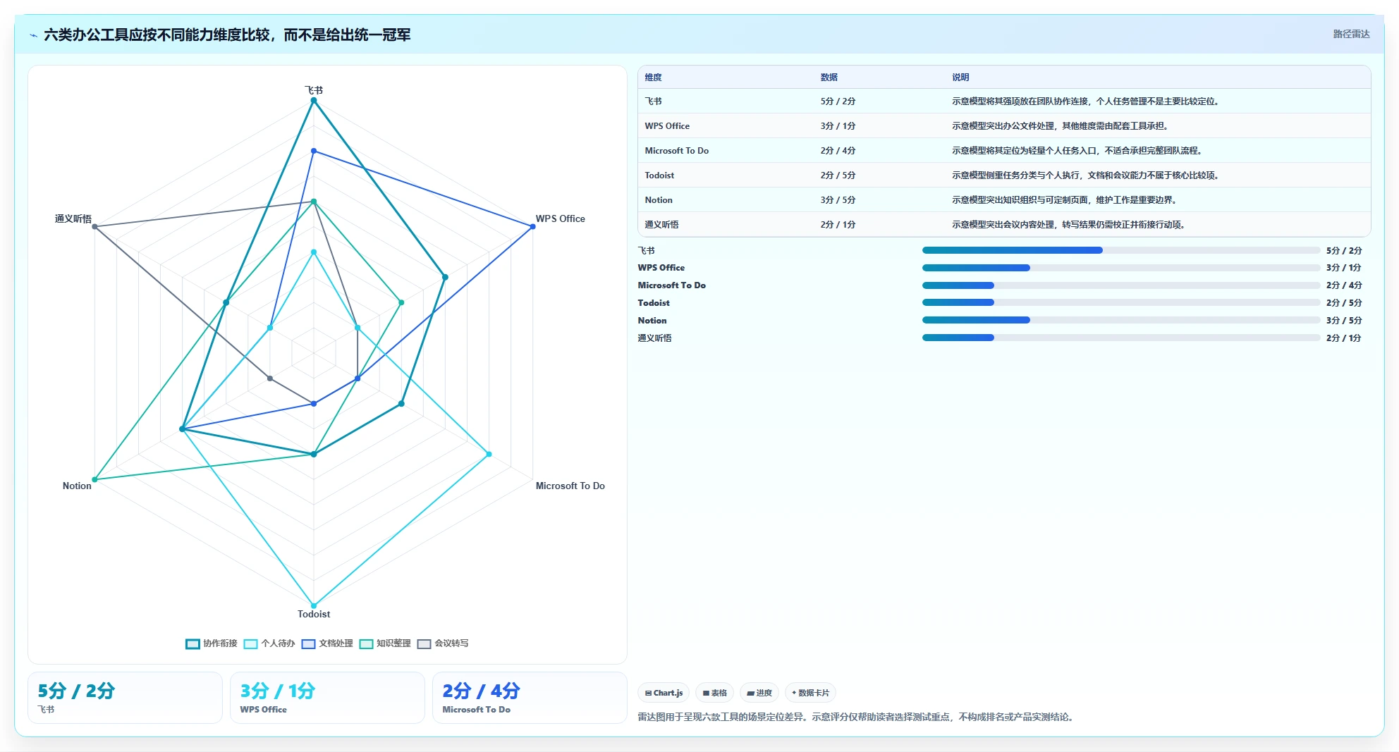Image resolution: width=1399 pixels, height=752 pixels.
Task: Click the blue data point at WPS Office vertex
Action: (x=532, y=226)
